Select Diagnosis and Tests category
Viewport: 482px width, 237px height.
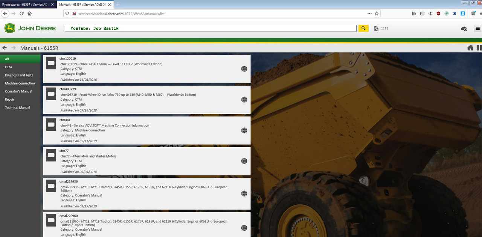coord(20,75)
